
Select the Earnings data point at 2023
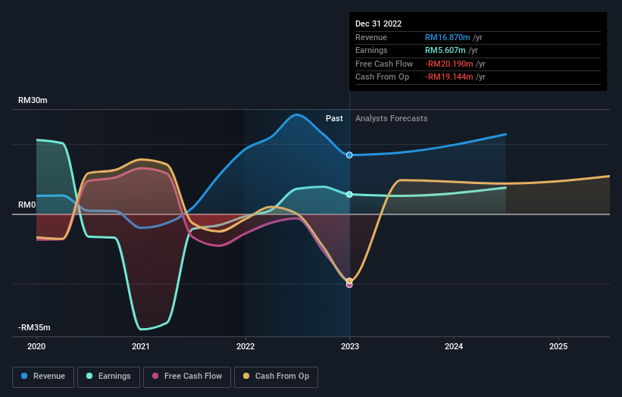point(349,195)
